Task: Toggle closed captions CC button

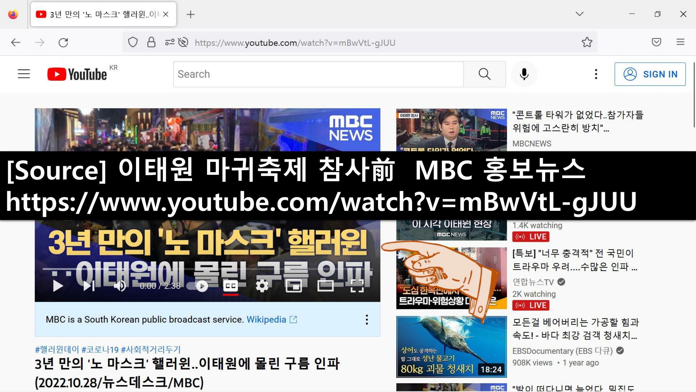Action: (x=231, y=286)
